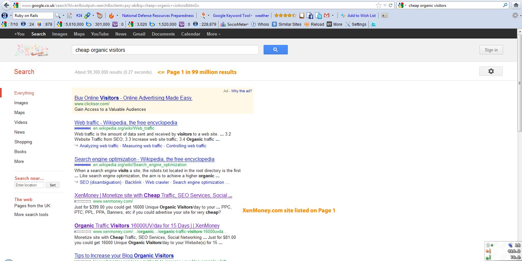Click the Enter location input field
This screenshot has width=522, height=261.
[x=29, y=185]
